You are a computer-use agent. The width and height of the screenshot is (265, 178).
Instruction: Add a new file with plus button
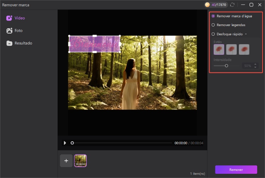click(66, 161)
